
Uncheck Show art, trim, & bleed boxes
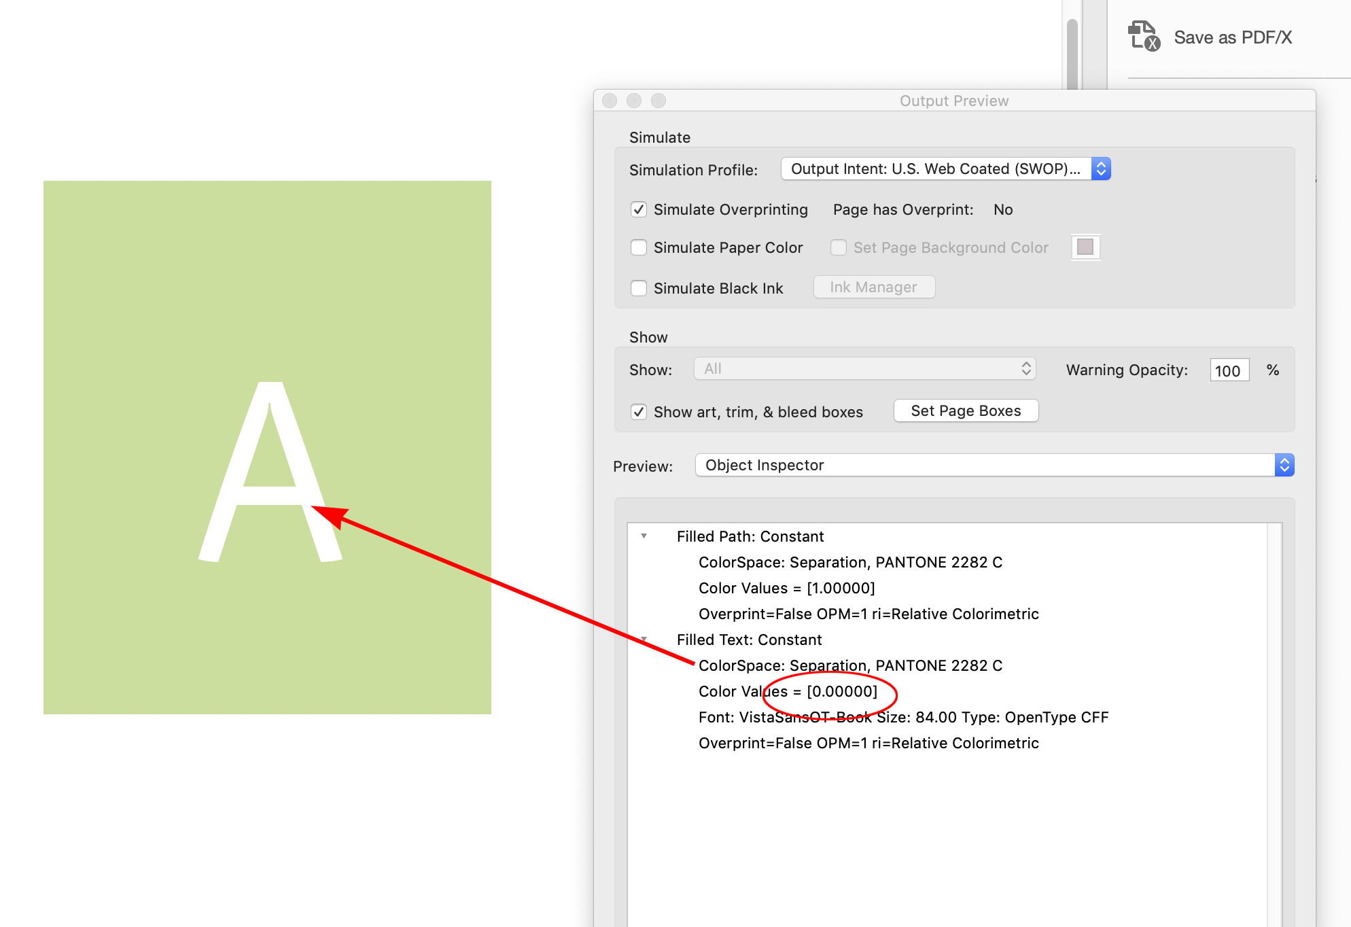638,412
